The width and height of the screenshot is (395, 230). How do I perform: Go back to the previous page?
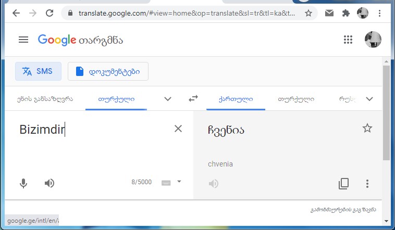click(x=16, y=13)
